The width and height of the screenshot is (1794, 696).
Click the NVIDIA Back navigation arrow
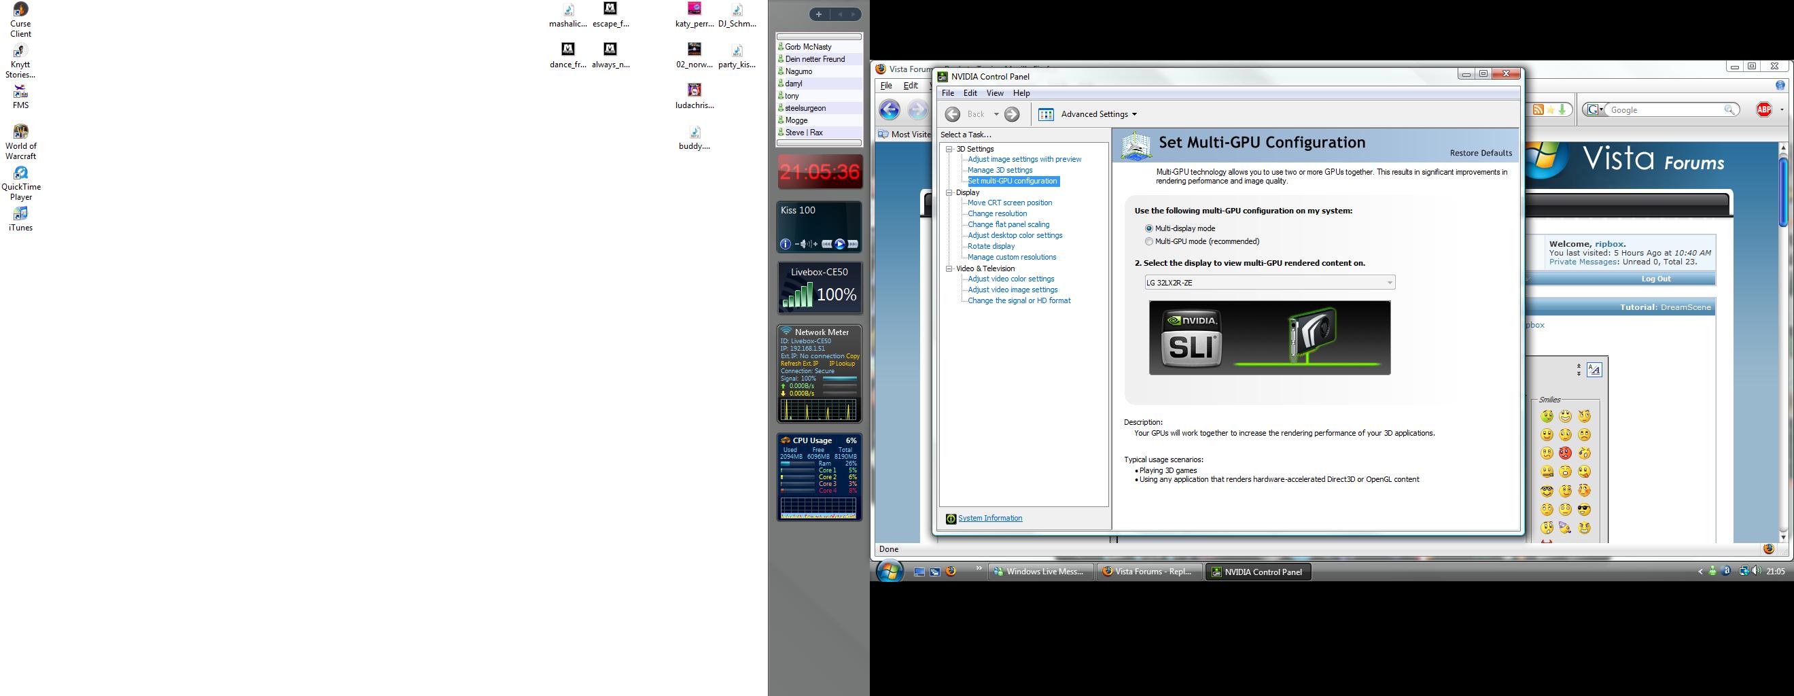tap(953, 114)
